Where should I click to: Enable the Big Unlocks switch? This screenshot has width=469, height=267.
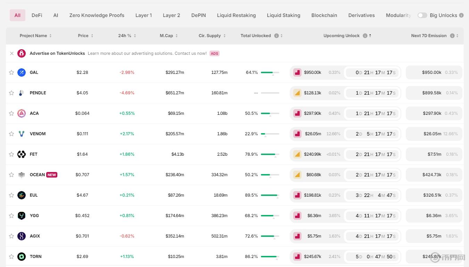tap(422, 15)
